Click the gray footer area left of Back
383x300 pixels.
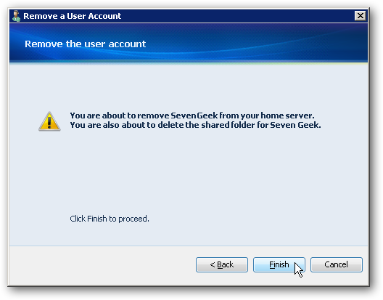[102, 266]
